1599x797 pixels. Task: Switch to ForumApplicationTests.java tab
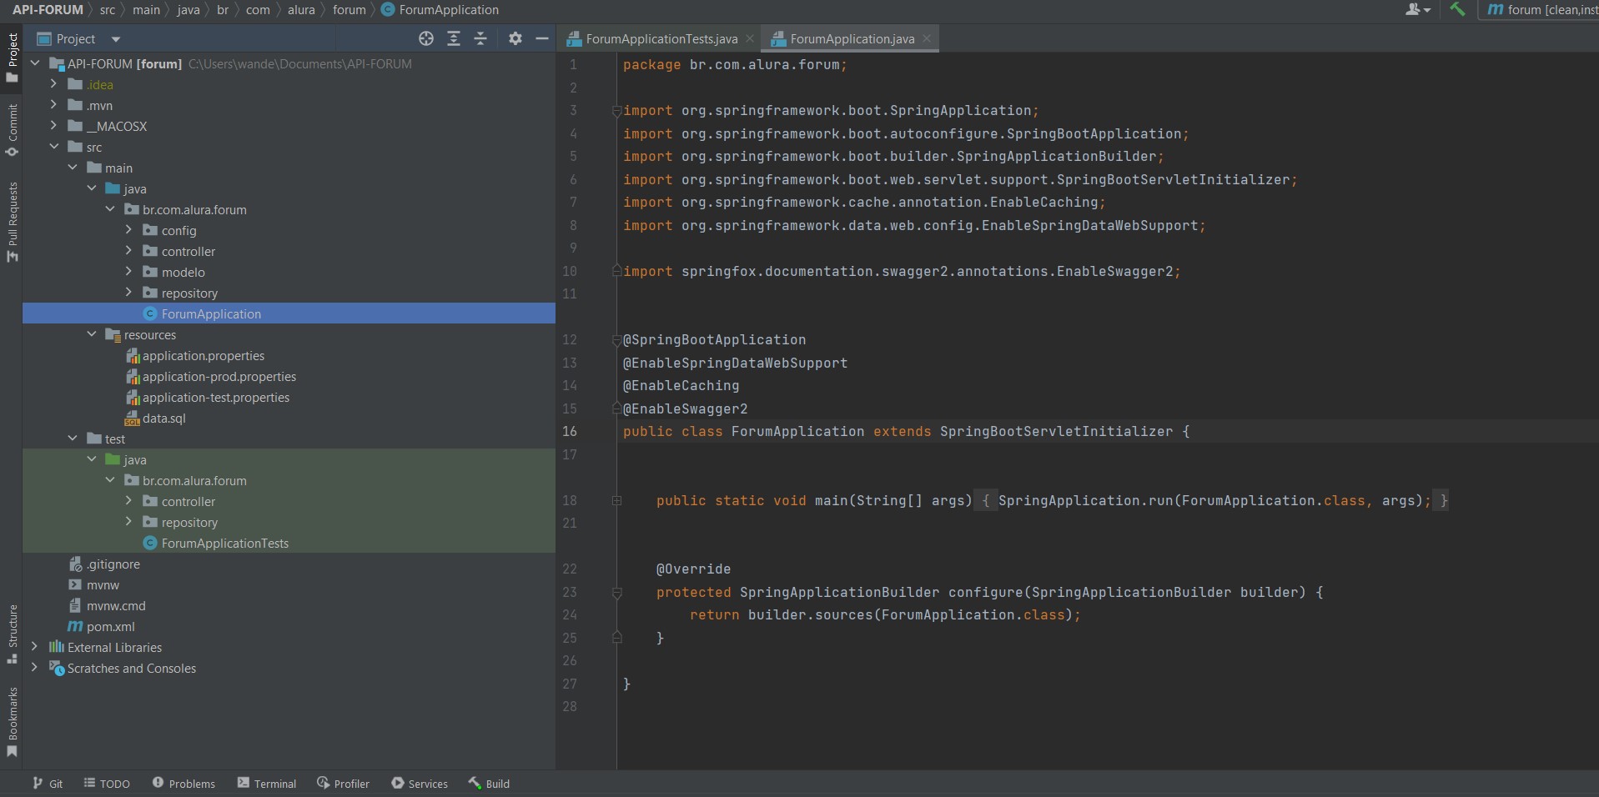(661, 39)
